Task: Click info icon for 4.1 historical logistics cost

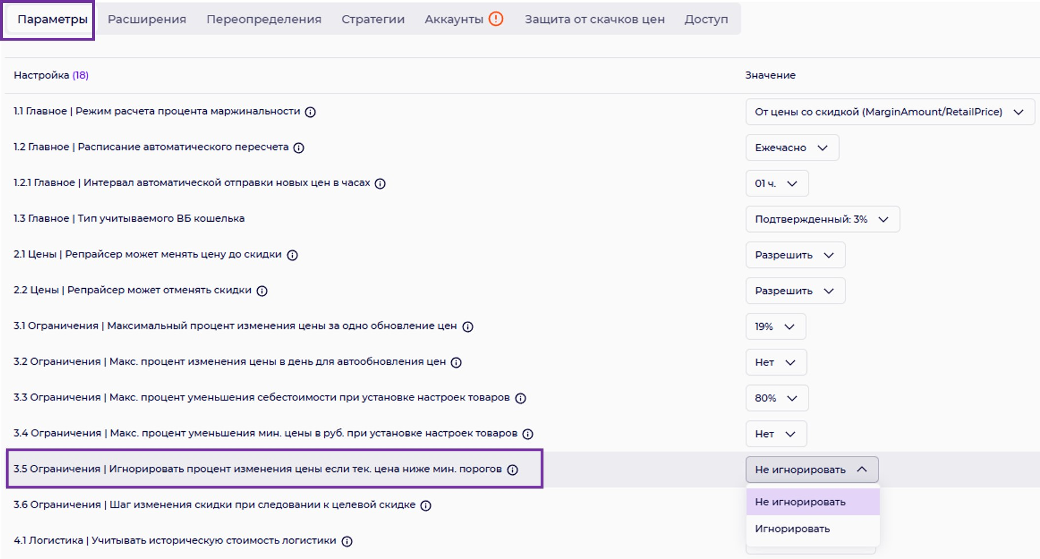Action: pos(346,542)
